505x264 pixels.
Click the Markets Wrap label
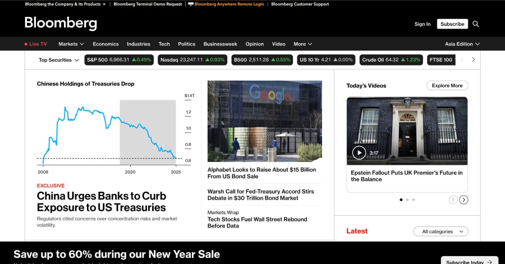point(223,212)
